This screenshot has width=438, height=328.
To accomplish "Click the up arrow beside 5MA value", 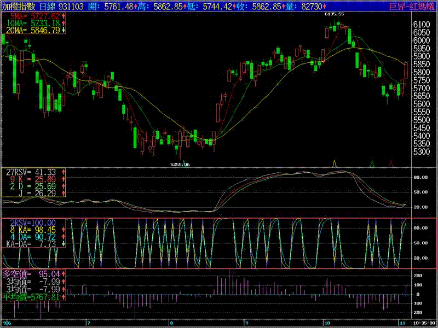I will [64, 16].
